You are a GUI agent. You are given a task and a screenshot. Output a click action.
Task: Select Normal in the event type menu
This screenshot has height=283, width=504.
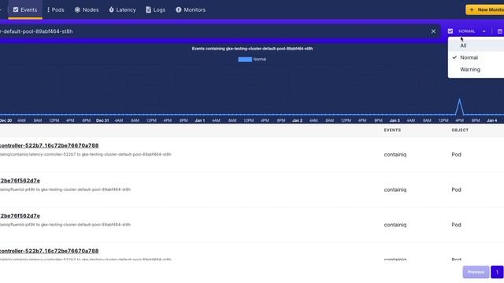pyautogui.click(x=476, y=57)
